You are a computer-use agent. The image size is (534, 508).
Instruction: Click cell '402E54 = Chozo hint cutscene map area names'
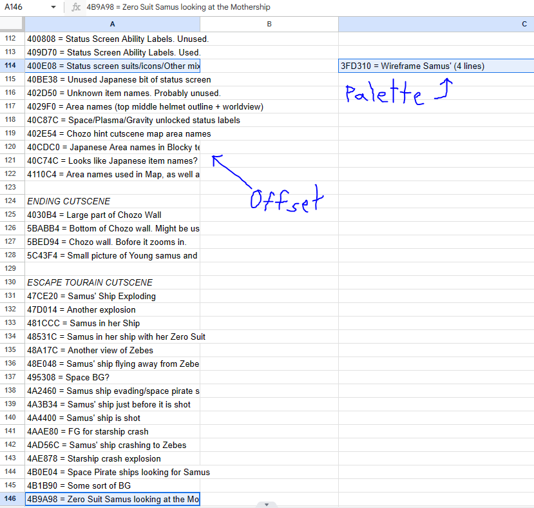[x=112, y=133]
